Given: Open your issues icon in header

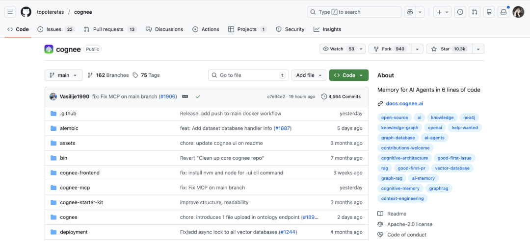Looking at the screenshot, I should 460,12.
